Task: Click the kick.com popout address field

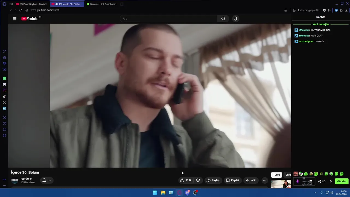Action: [x=309, y=10]
